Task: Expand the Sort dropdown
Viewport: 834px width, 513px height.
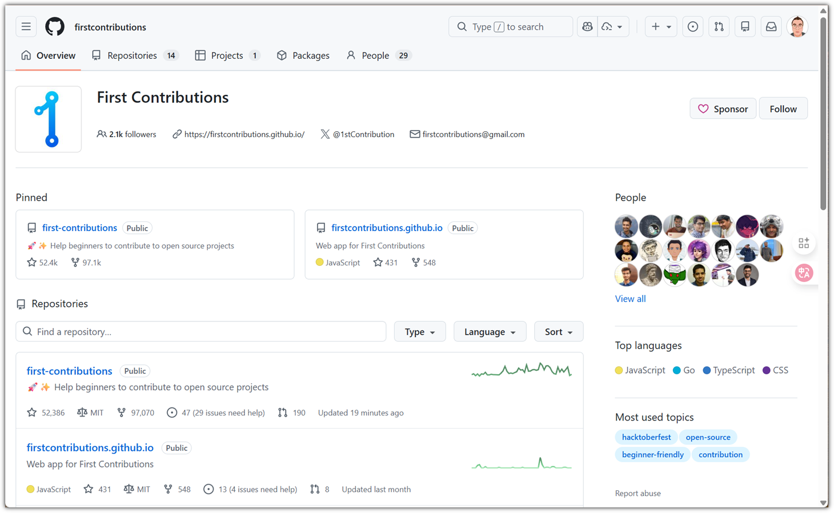Action: coord(559,332)
